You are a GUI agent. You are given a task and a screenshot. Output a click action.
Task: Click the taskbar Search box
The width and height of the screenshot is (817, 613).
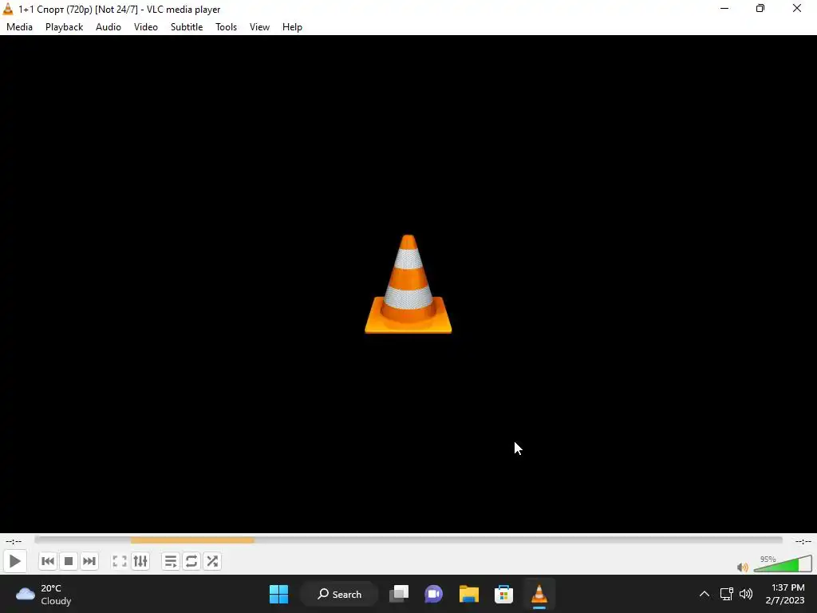[339, 594]
